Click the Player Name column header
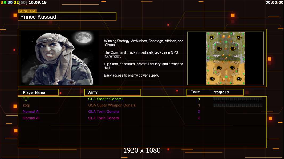This screenshot has width=284, height=159. [38, 92]
